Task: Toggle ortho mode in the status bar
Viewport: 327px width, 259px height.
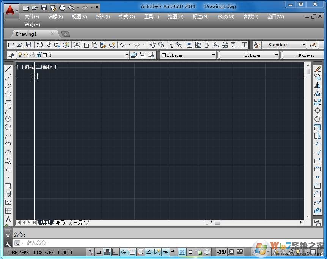Action: [x=114, y=252]
